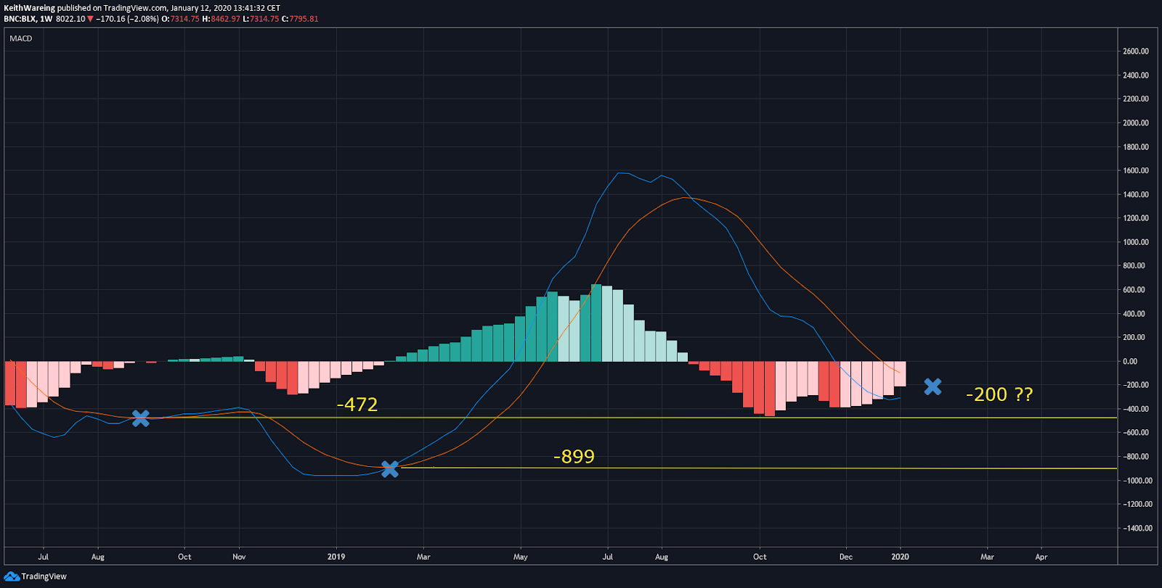The width and height of the screenshot is (1162, 588).
Task: Click the BNC:BLX symbol label
Action: pyautogui.click(x=20, y=19)
